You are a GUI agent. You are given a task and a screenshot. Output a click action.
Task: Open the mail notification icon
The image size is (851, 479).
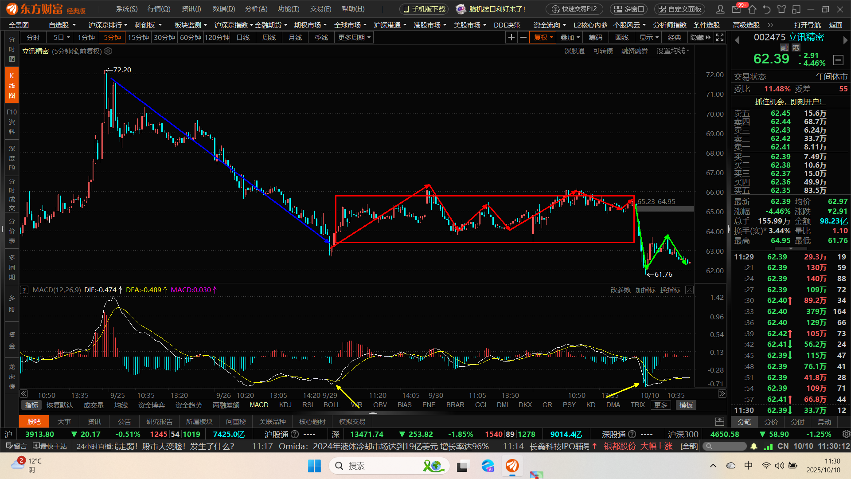(737, 9)
